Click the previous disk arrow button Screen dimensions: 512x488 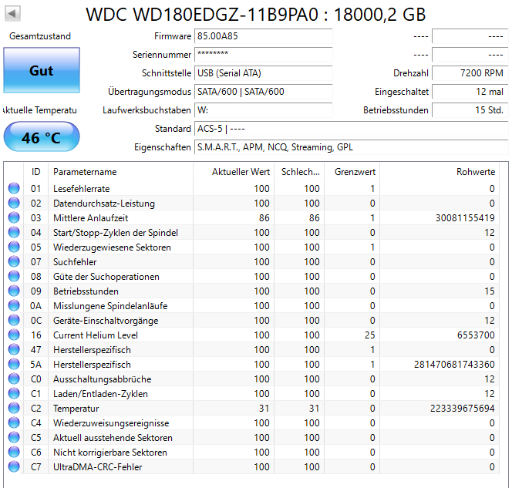coord(12,14)
